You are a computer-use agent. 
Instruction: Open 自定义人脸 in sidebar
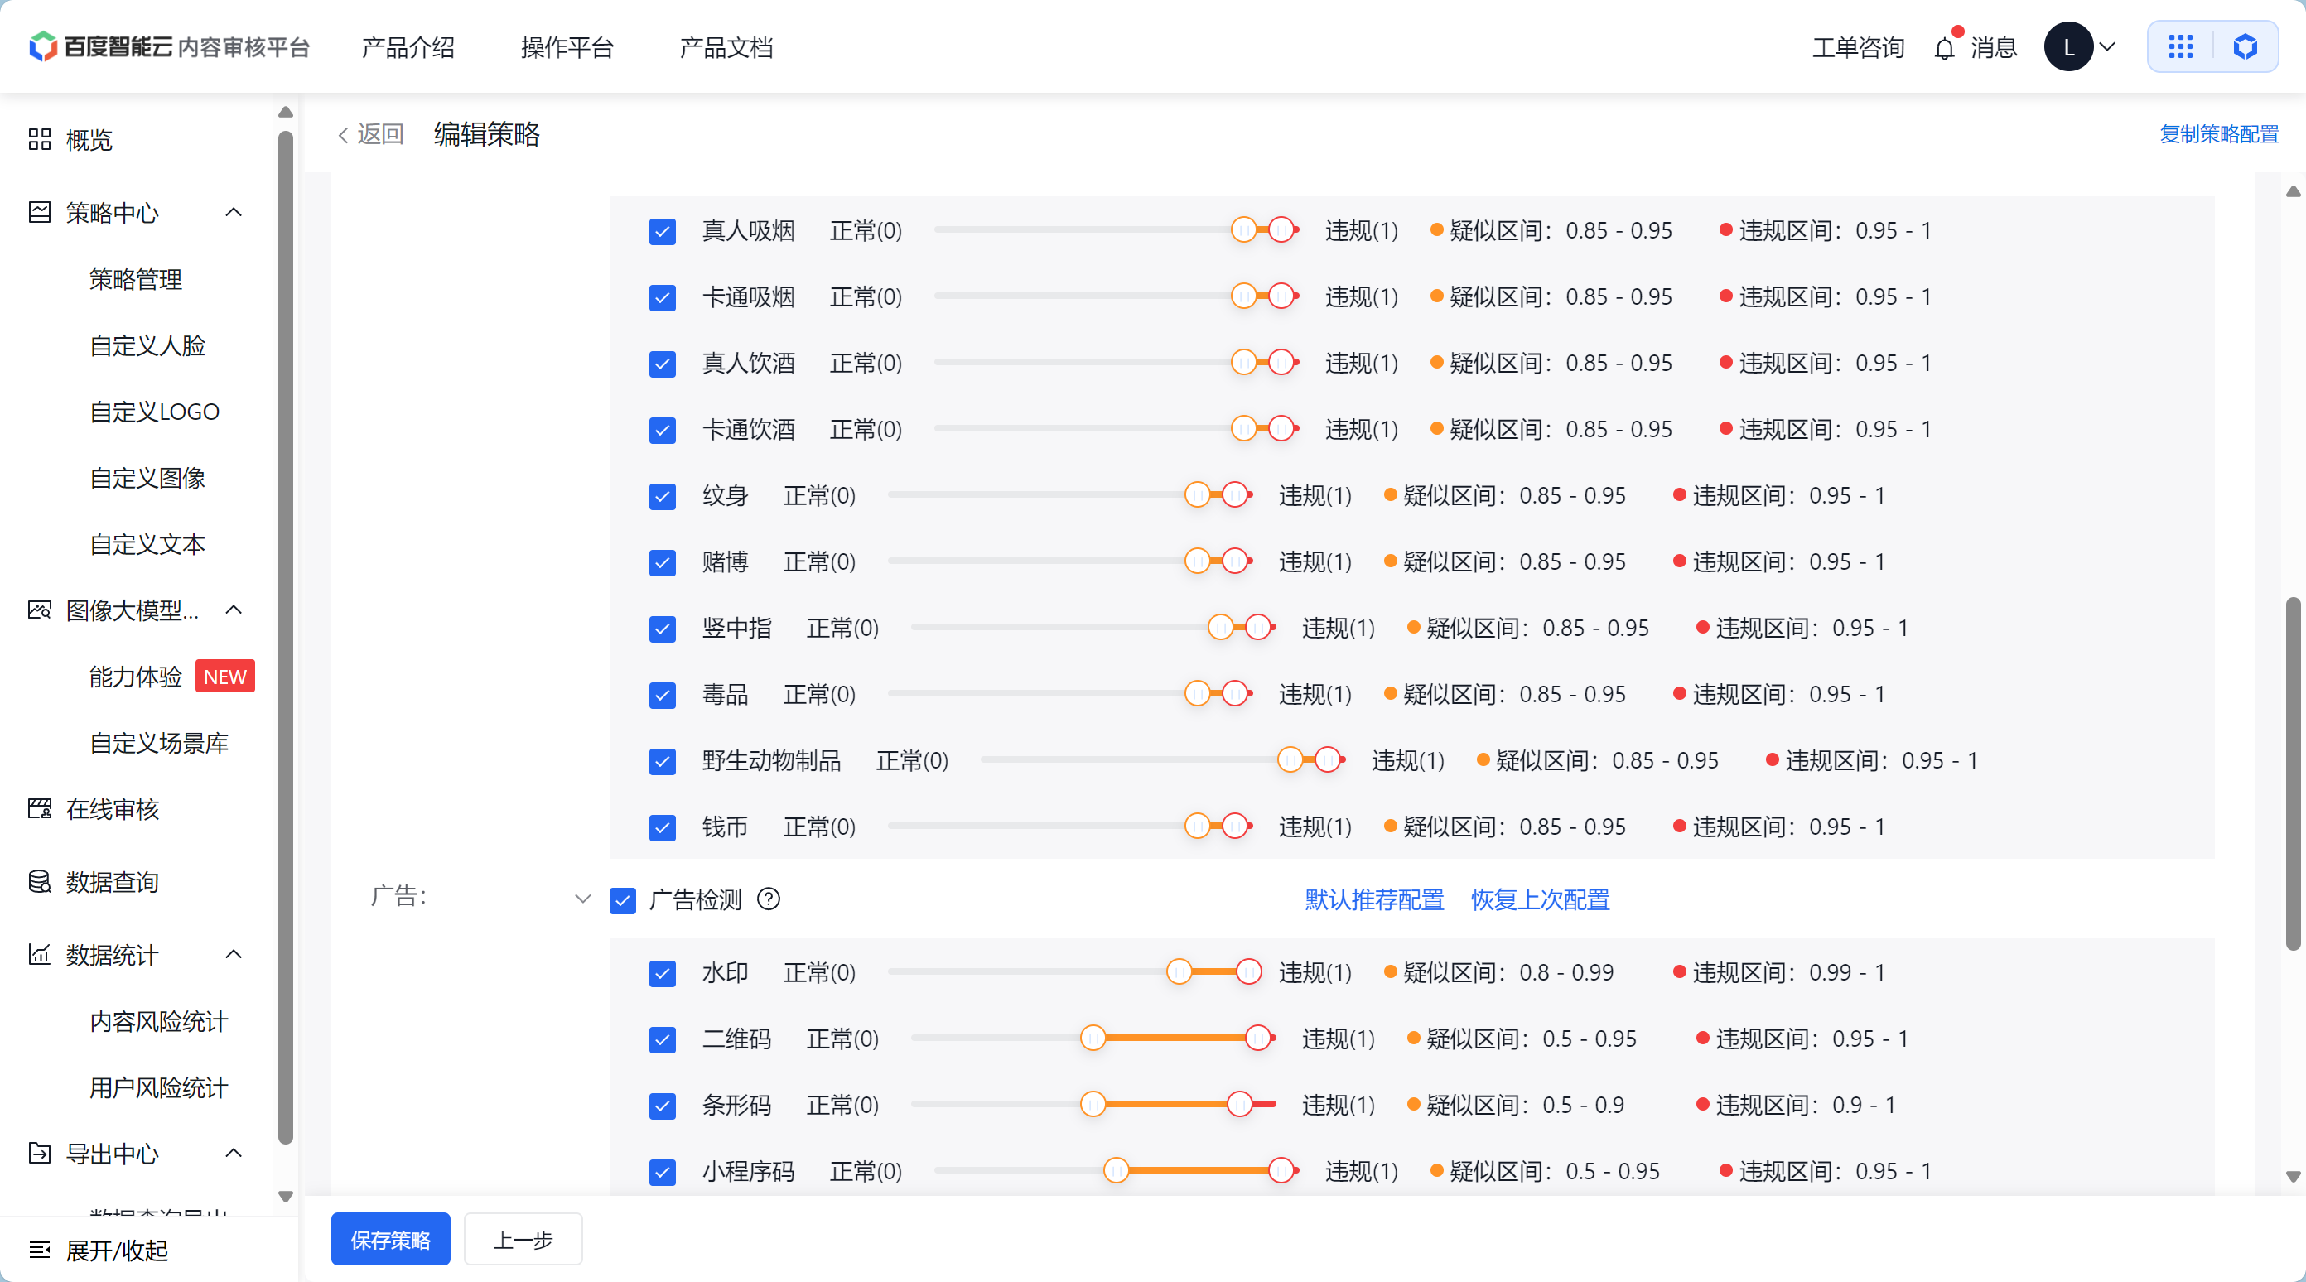[147, 345]
